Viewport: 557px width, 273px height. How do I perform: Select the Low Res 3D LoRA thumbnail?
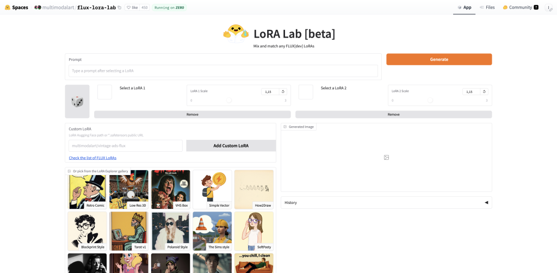pos(128,189)
